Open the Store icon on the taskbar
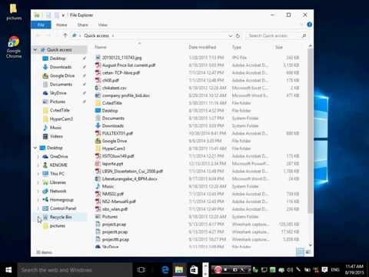Viewport: 369px width, 277px height. tap(194, 270)
